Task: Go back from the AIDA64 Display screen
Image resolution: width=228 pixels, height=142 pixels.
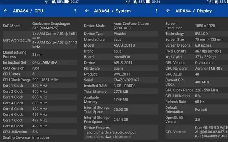Action: (168, 11)
